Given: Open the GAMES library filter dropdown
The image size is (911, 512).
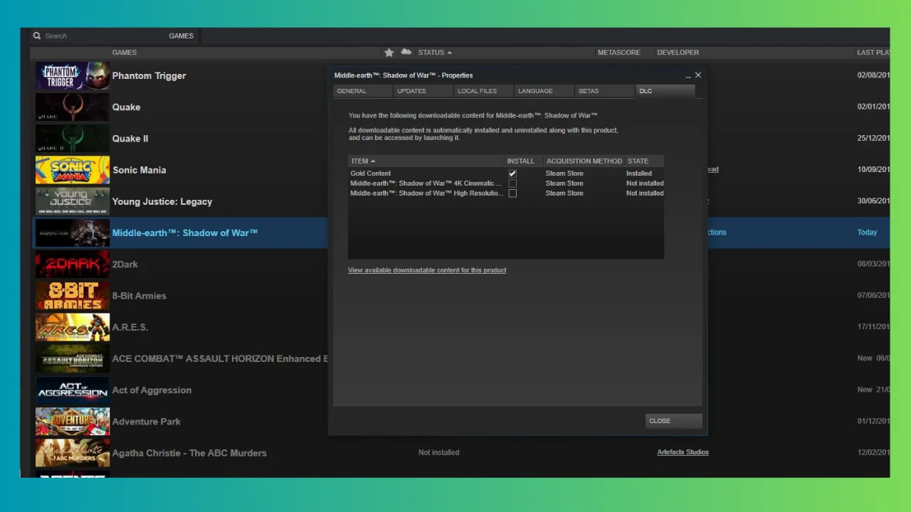Looking at the screenshot, I should [181, 36].
